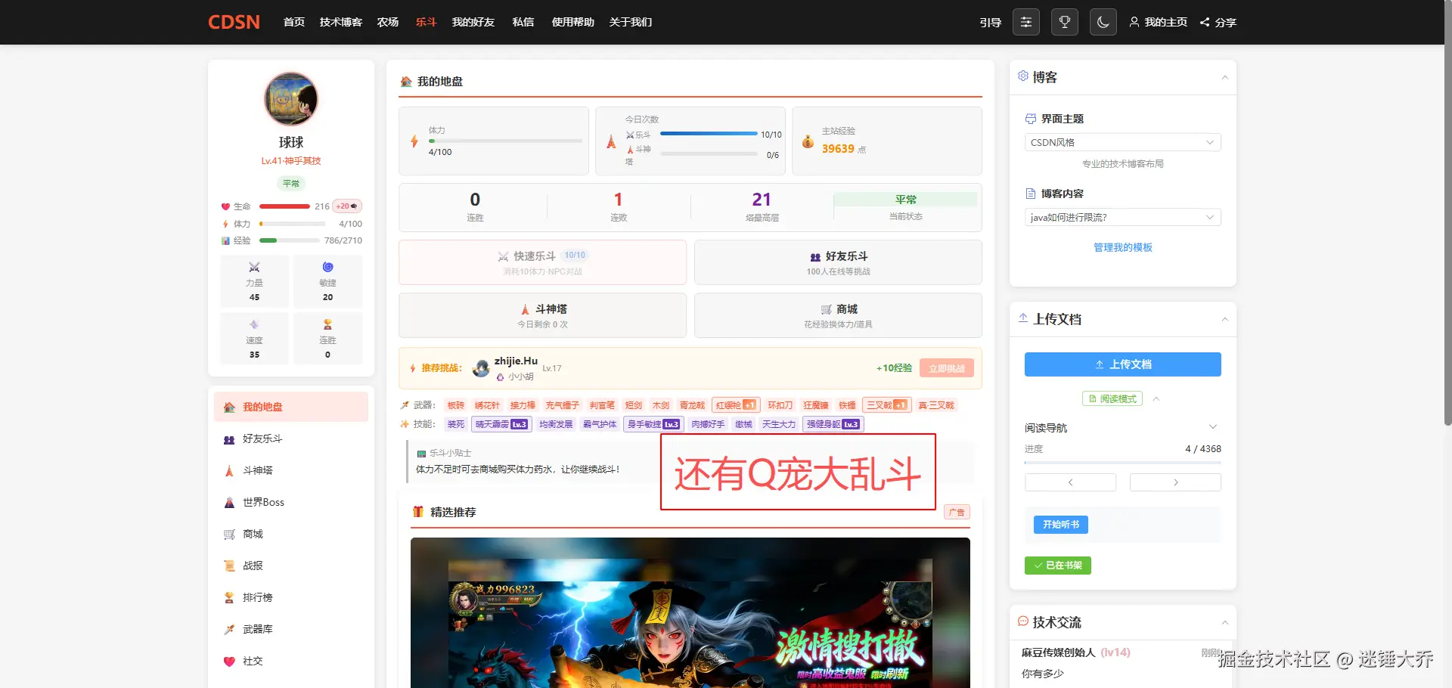Go to next reading page arrow
Screen dimensions: 1452x688
[x=1175, y=482]
